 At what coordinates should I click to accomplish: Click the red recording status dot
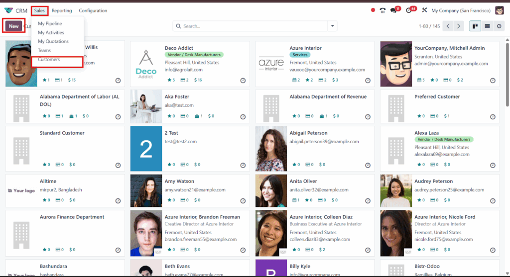pos(373,10)
